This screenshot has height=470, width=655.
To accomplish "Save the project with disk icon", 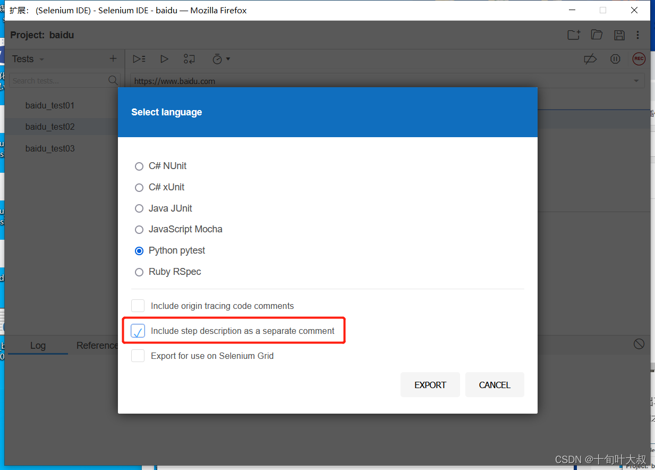I will [x=619, y=35].
